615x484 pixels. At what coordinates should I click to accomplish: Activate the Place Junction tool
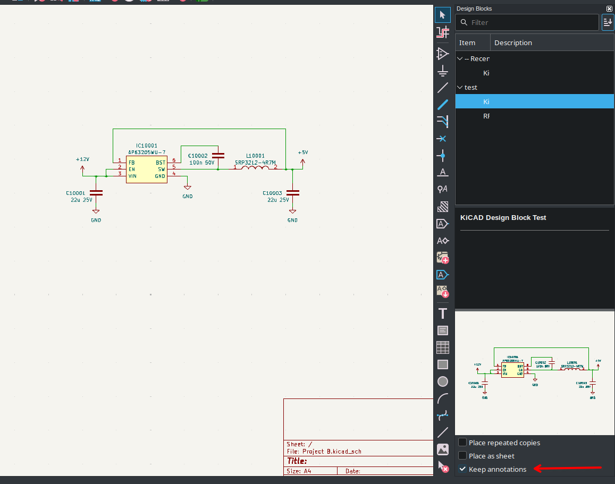point(442,156)
